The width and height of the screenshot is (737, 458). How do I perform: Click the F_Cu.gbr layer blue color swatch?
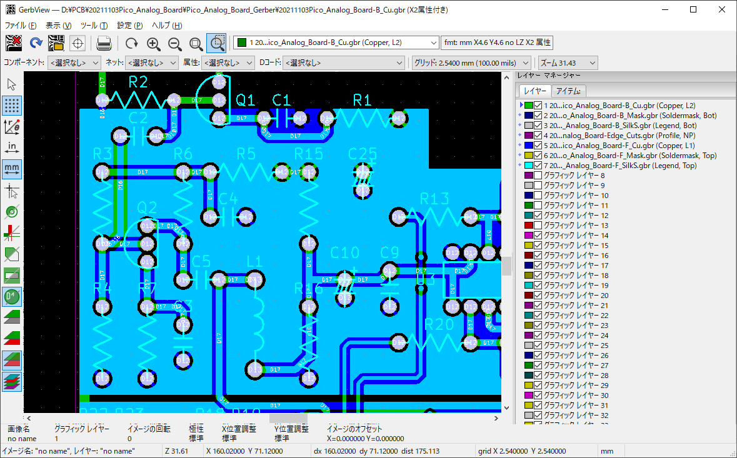pyautogui.click(x=528, y=146)
